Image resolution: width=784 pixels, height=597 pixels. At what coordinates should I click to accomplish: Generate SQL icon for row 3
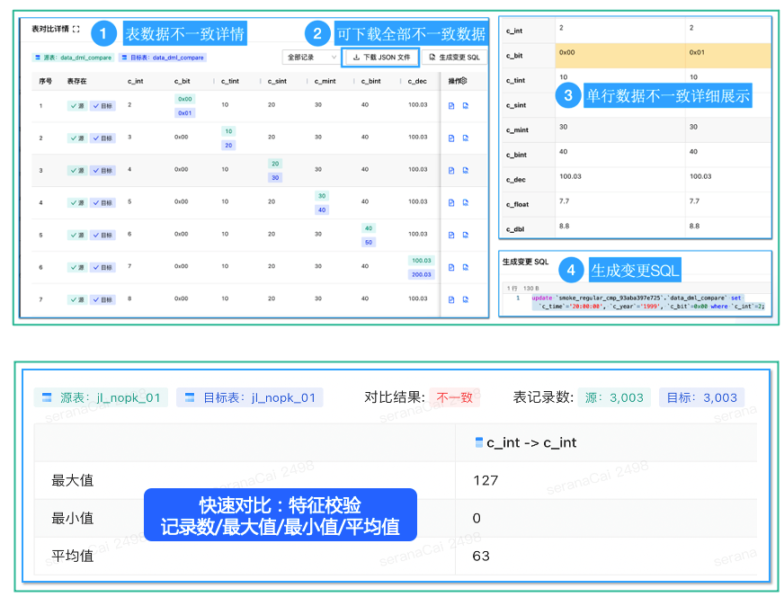[x=466, y=171]
